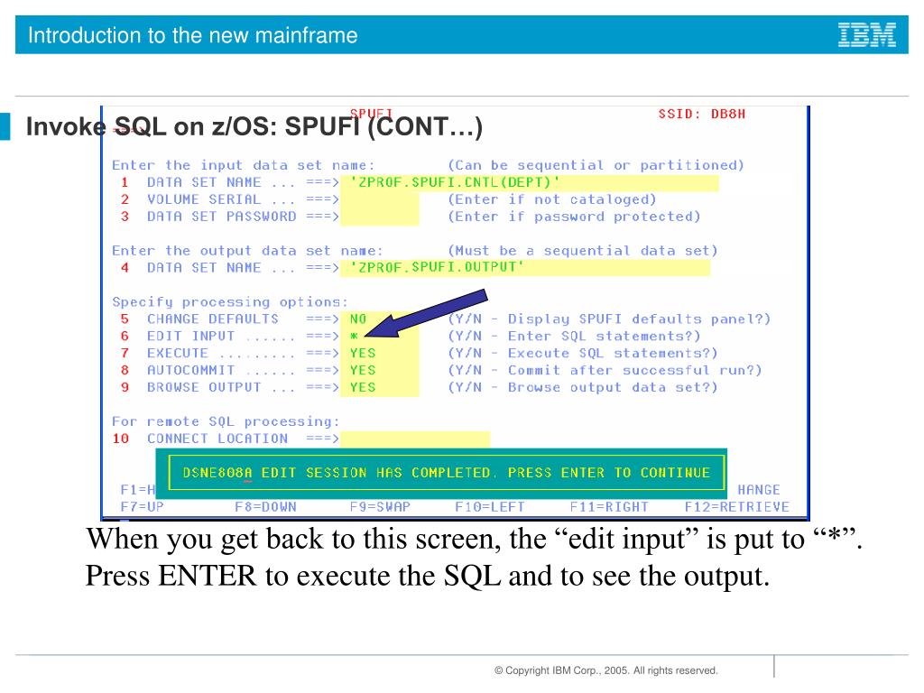Click the 'AUTOCOMMIT' option label
Screen dimensions: 924x693
191,371
